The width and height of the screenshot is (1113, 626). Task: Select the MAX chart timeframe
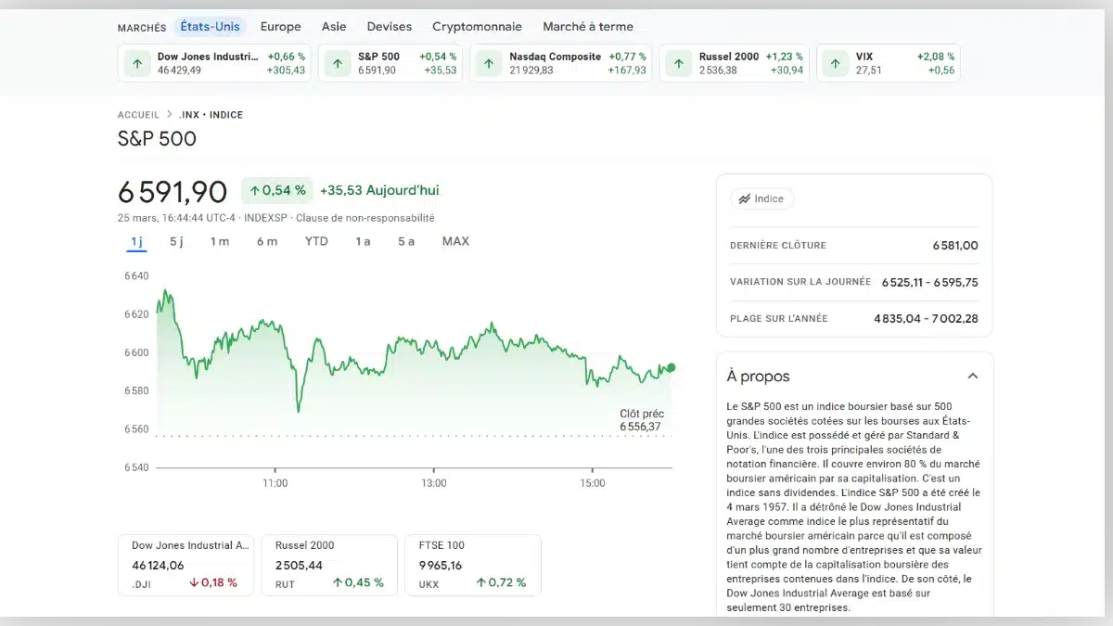click(x=454, y=240)
